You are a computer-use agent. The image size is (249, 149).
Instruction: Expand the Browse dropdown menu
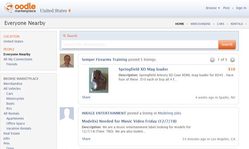pos(213,8)
